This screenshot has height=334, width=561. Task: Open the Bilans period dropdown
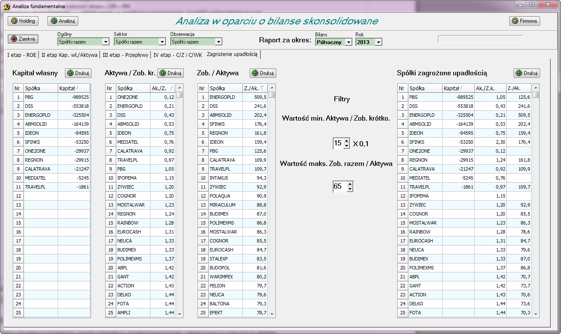pos(348,42)
